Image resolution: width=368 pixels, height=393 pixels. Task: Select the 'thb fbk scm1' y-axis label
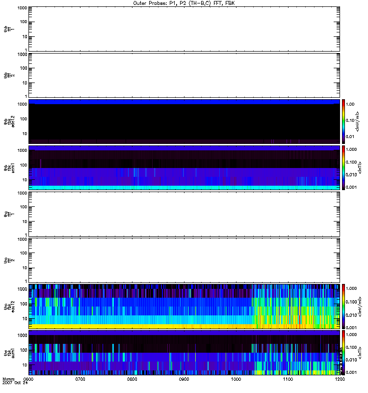click(9, 168)
